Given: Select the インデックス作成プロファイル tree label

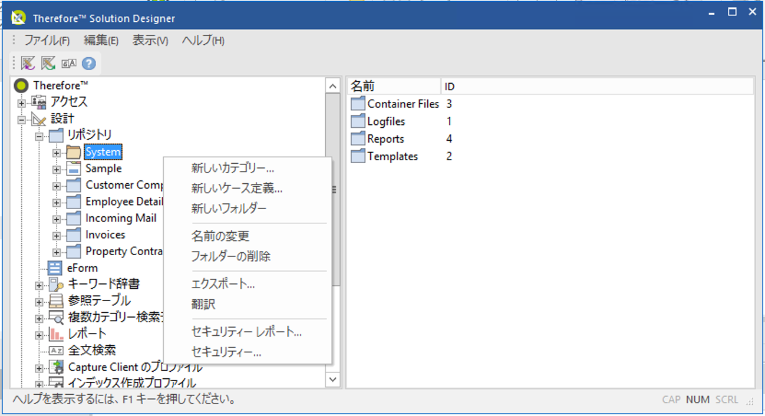Looking at the screenshot, I should [x=132, y=383].
